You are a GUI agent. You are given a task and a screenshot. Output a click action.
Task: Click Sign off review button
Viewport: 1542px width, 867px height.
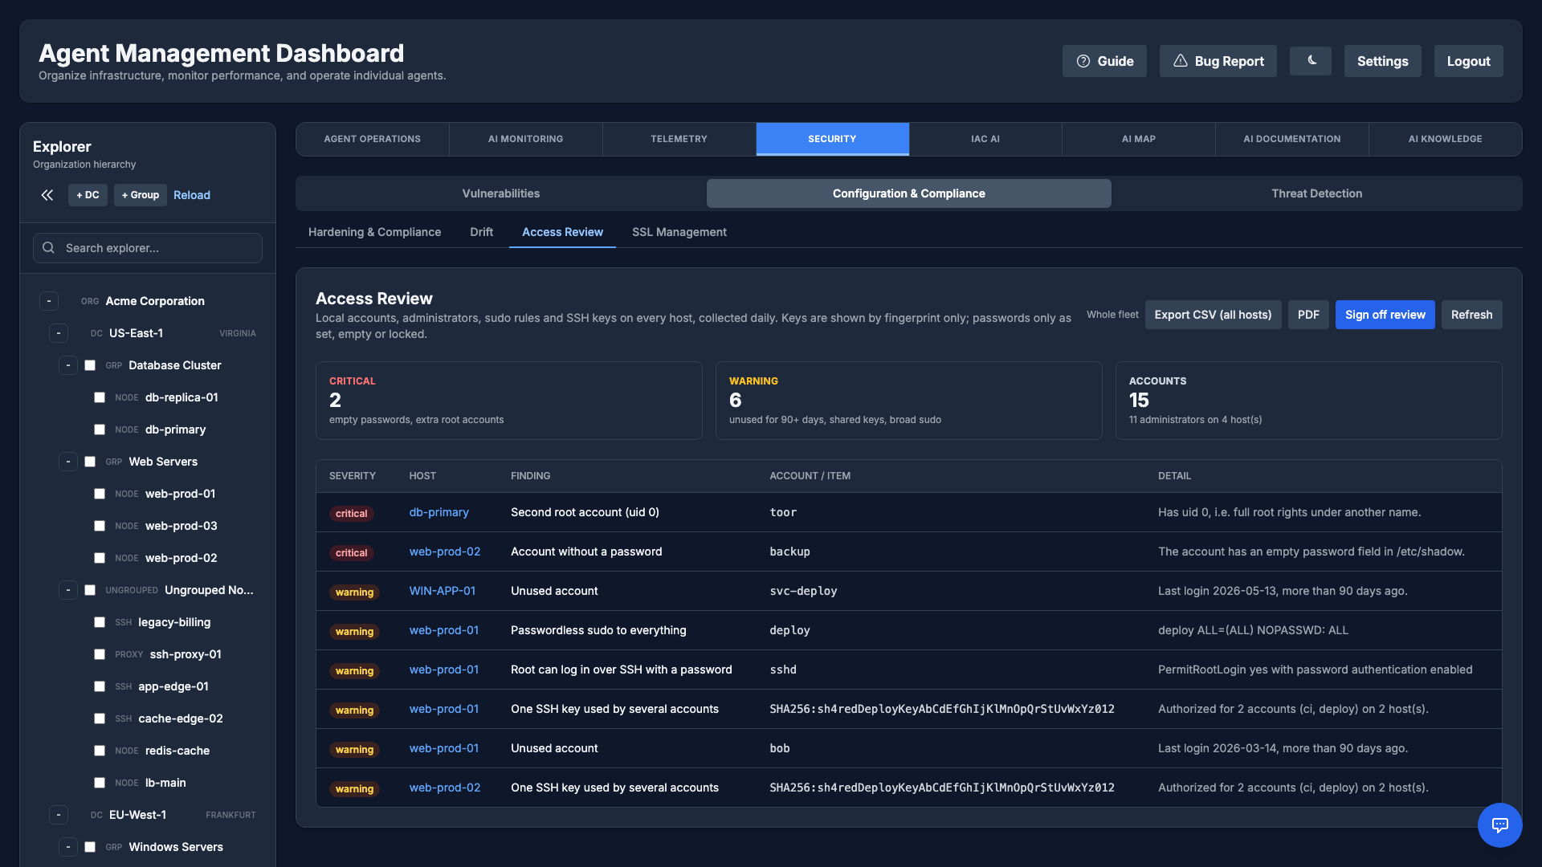click(1385, 315)
